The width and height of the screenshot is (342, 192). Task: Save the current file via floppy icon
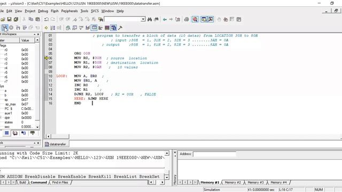point(10,19)
